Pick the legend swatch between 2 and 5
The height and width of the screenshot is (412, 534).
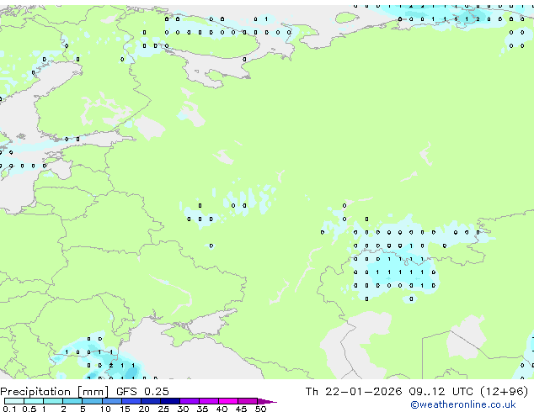tap(72, 401)
